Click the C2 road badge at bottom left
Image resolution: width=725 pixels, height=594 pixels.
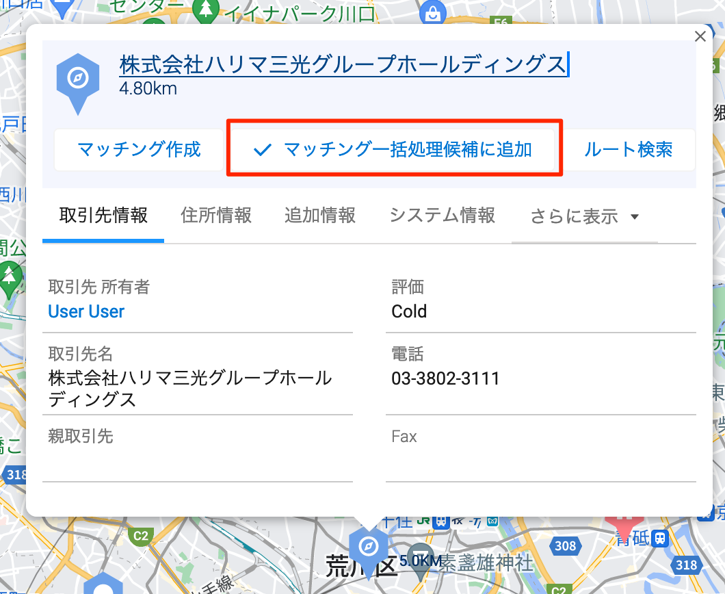140,536
